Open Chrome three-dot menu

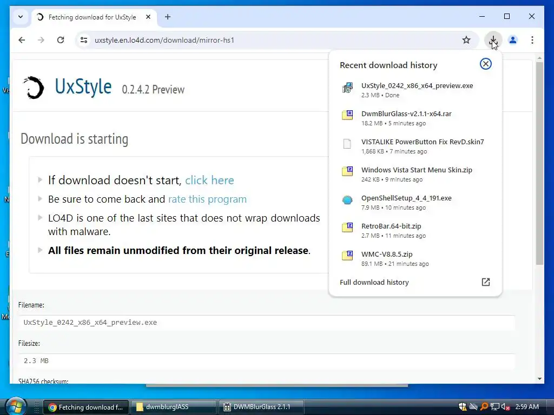[532, 40]
